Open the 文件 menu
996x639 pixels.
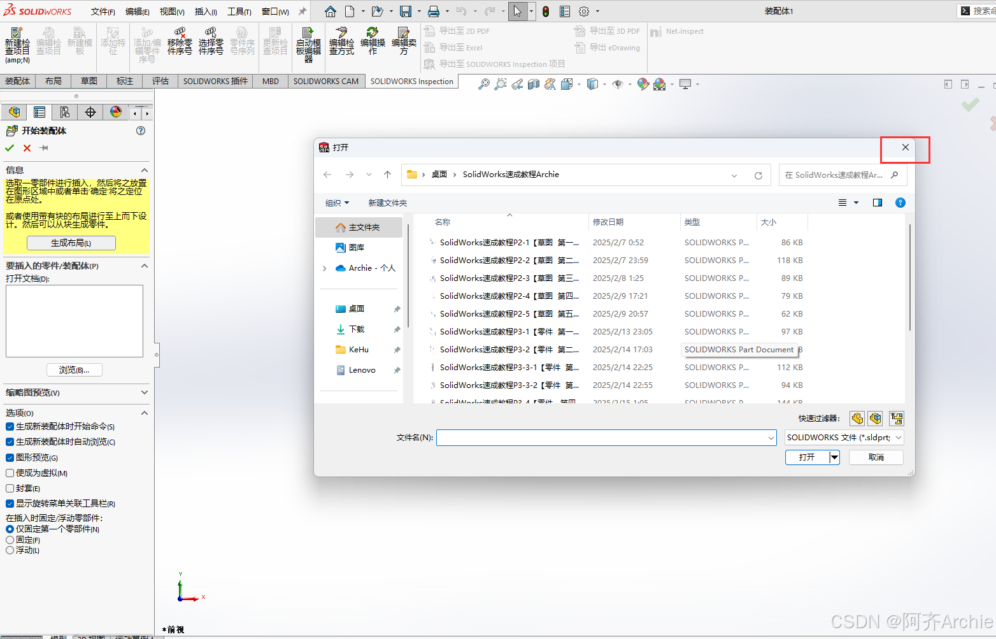(x=103, y=11)
